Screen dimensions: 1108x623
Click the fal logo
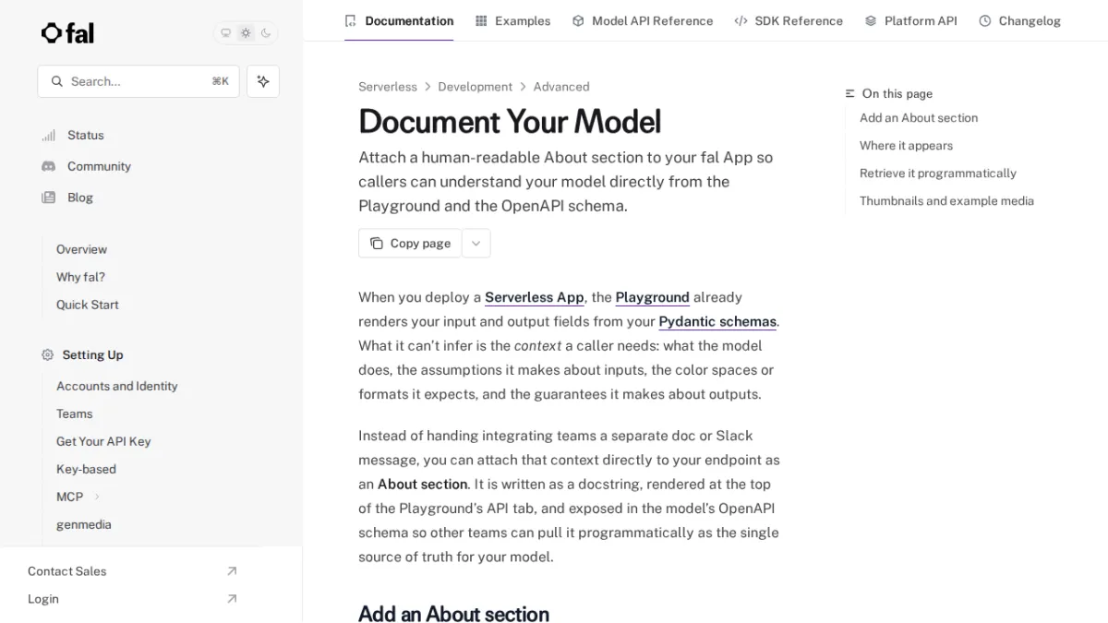[67, 33]
